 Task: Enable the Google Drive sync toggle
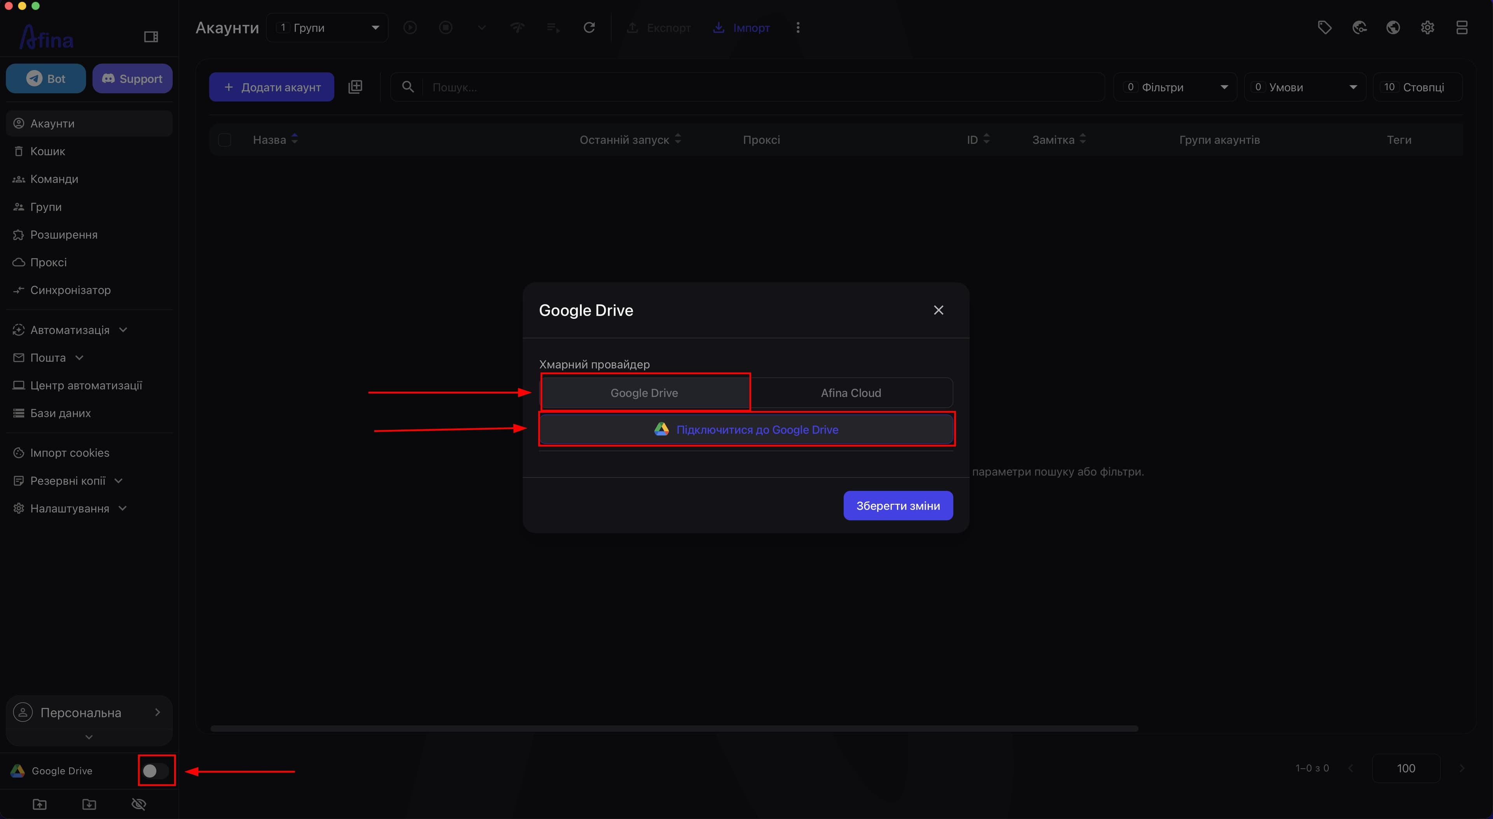click(156, 770)
